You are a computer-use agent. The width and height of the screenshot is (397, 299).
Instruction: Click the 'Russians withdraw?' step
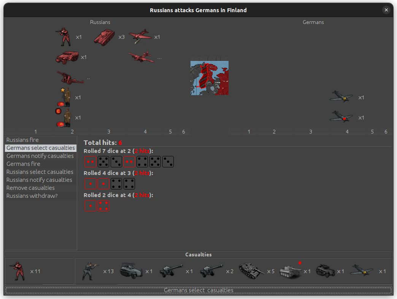[x=32, y=196]
